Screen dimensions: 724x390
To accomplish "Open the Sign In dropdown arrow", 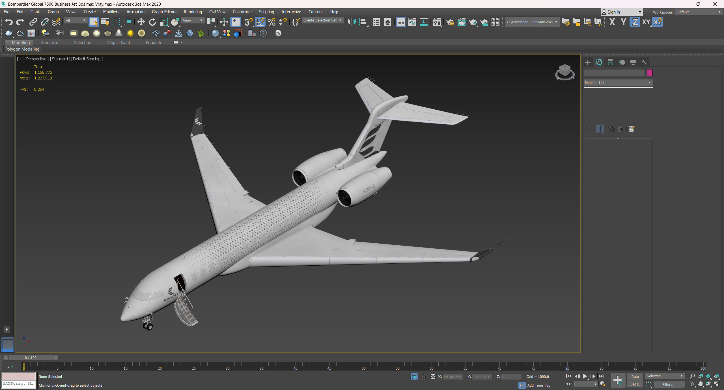I will [x=640, y=12].
